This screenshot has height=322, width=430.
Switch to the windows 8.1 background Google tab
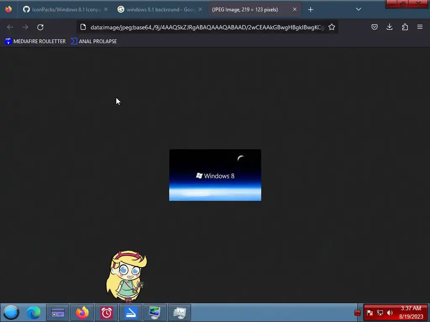[x=160, y=10]
